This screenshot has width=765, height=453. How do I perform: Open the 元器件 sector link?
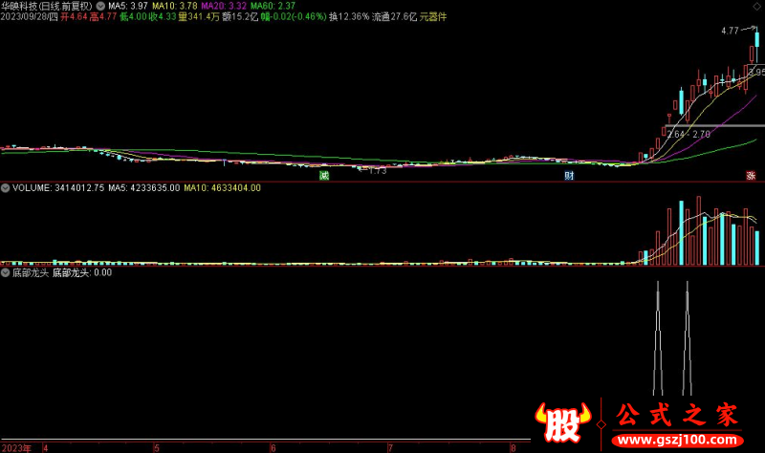[x=433, y=16]
